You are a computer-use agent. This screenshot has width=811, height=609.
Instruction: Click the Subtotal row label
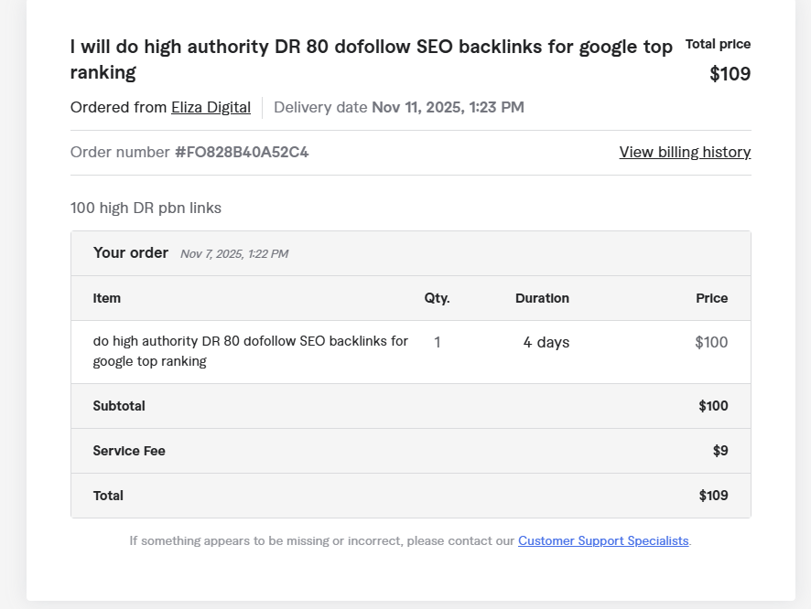pyautogui.click(x=119, y=406)
